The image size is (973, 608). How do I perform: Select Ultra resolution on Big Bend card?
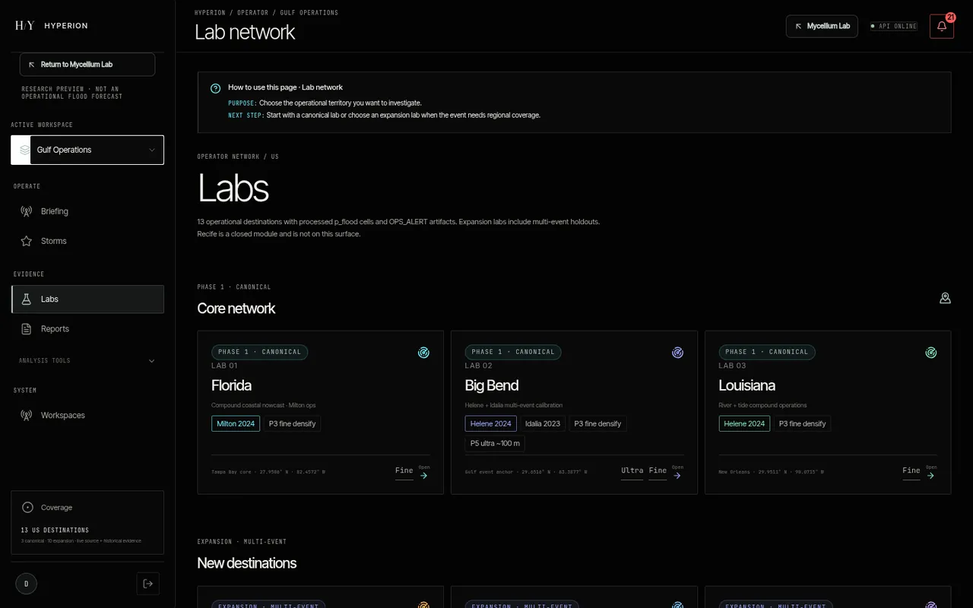(632, 471)
